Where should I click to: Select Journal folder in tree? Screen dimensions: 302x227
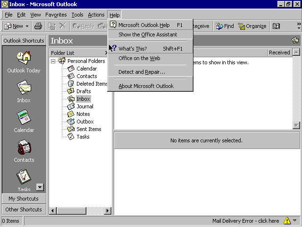click(85, 106)
